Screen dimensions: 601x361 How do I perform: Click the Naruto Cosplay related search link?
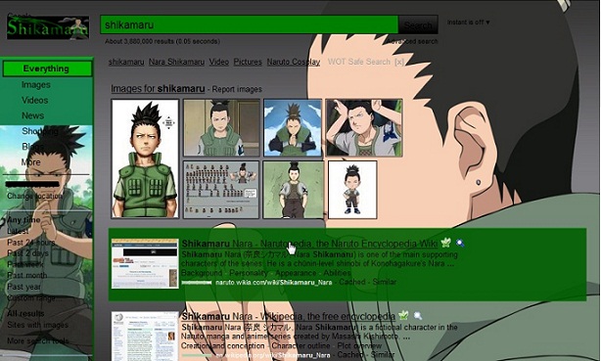pos(294,62)
